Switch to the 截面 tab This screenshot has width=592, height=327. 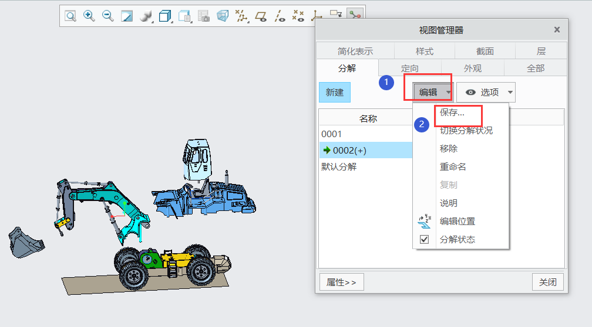485,51
